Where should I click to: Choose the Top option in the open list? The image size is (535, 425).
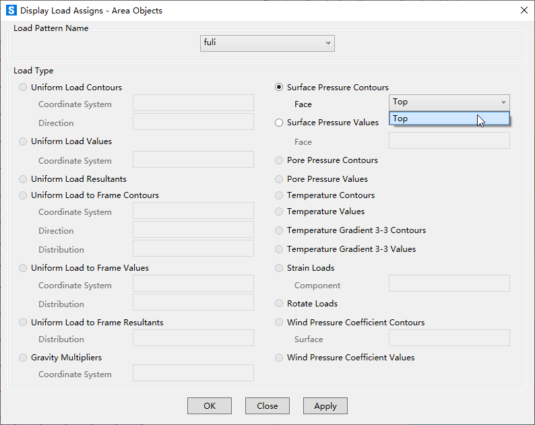(449, 119)
